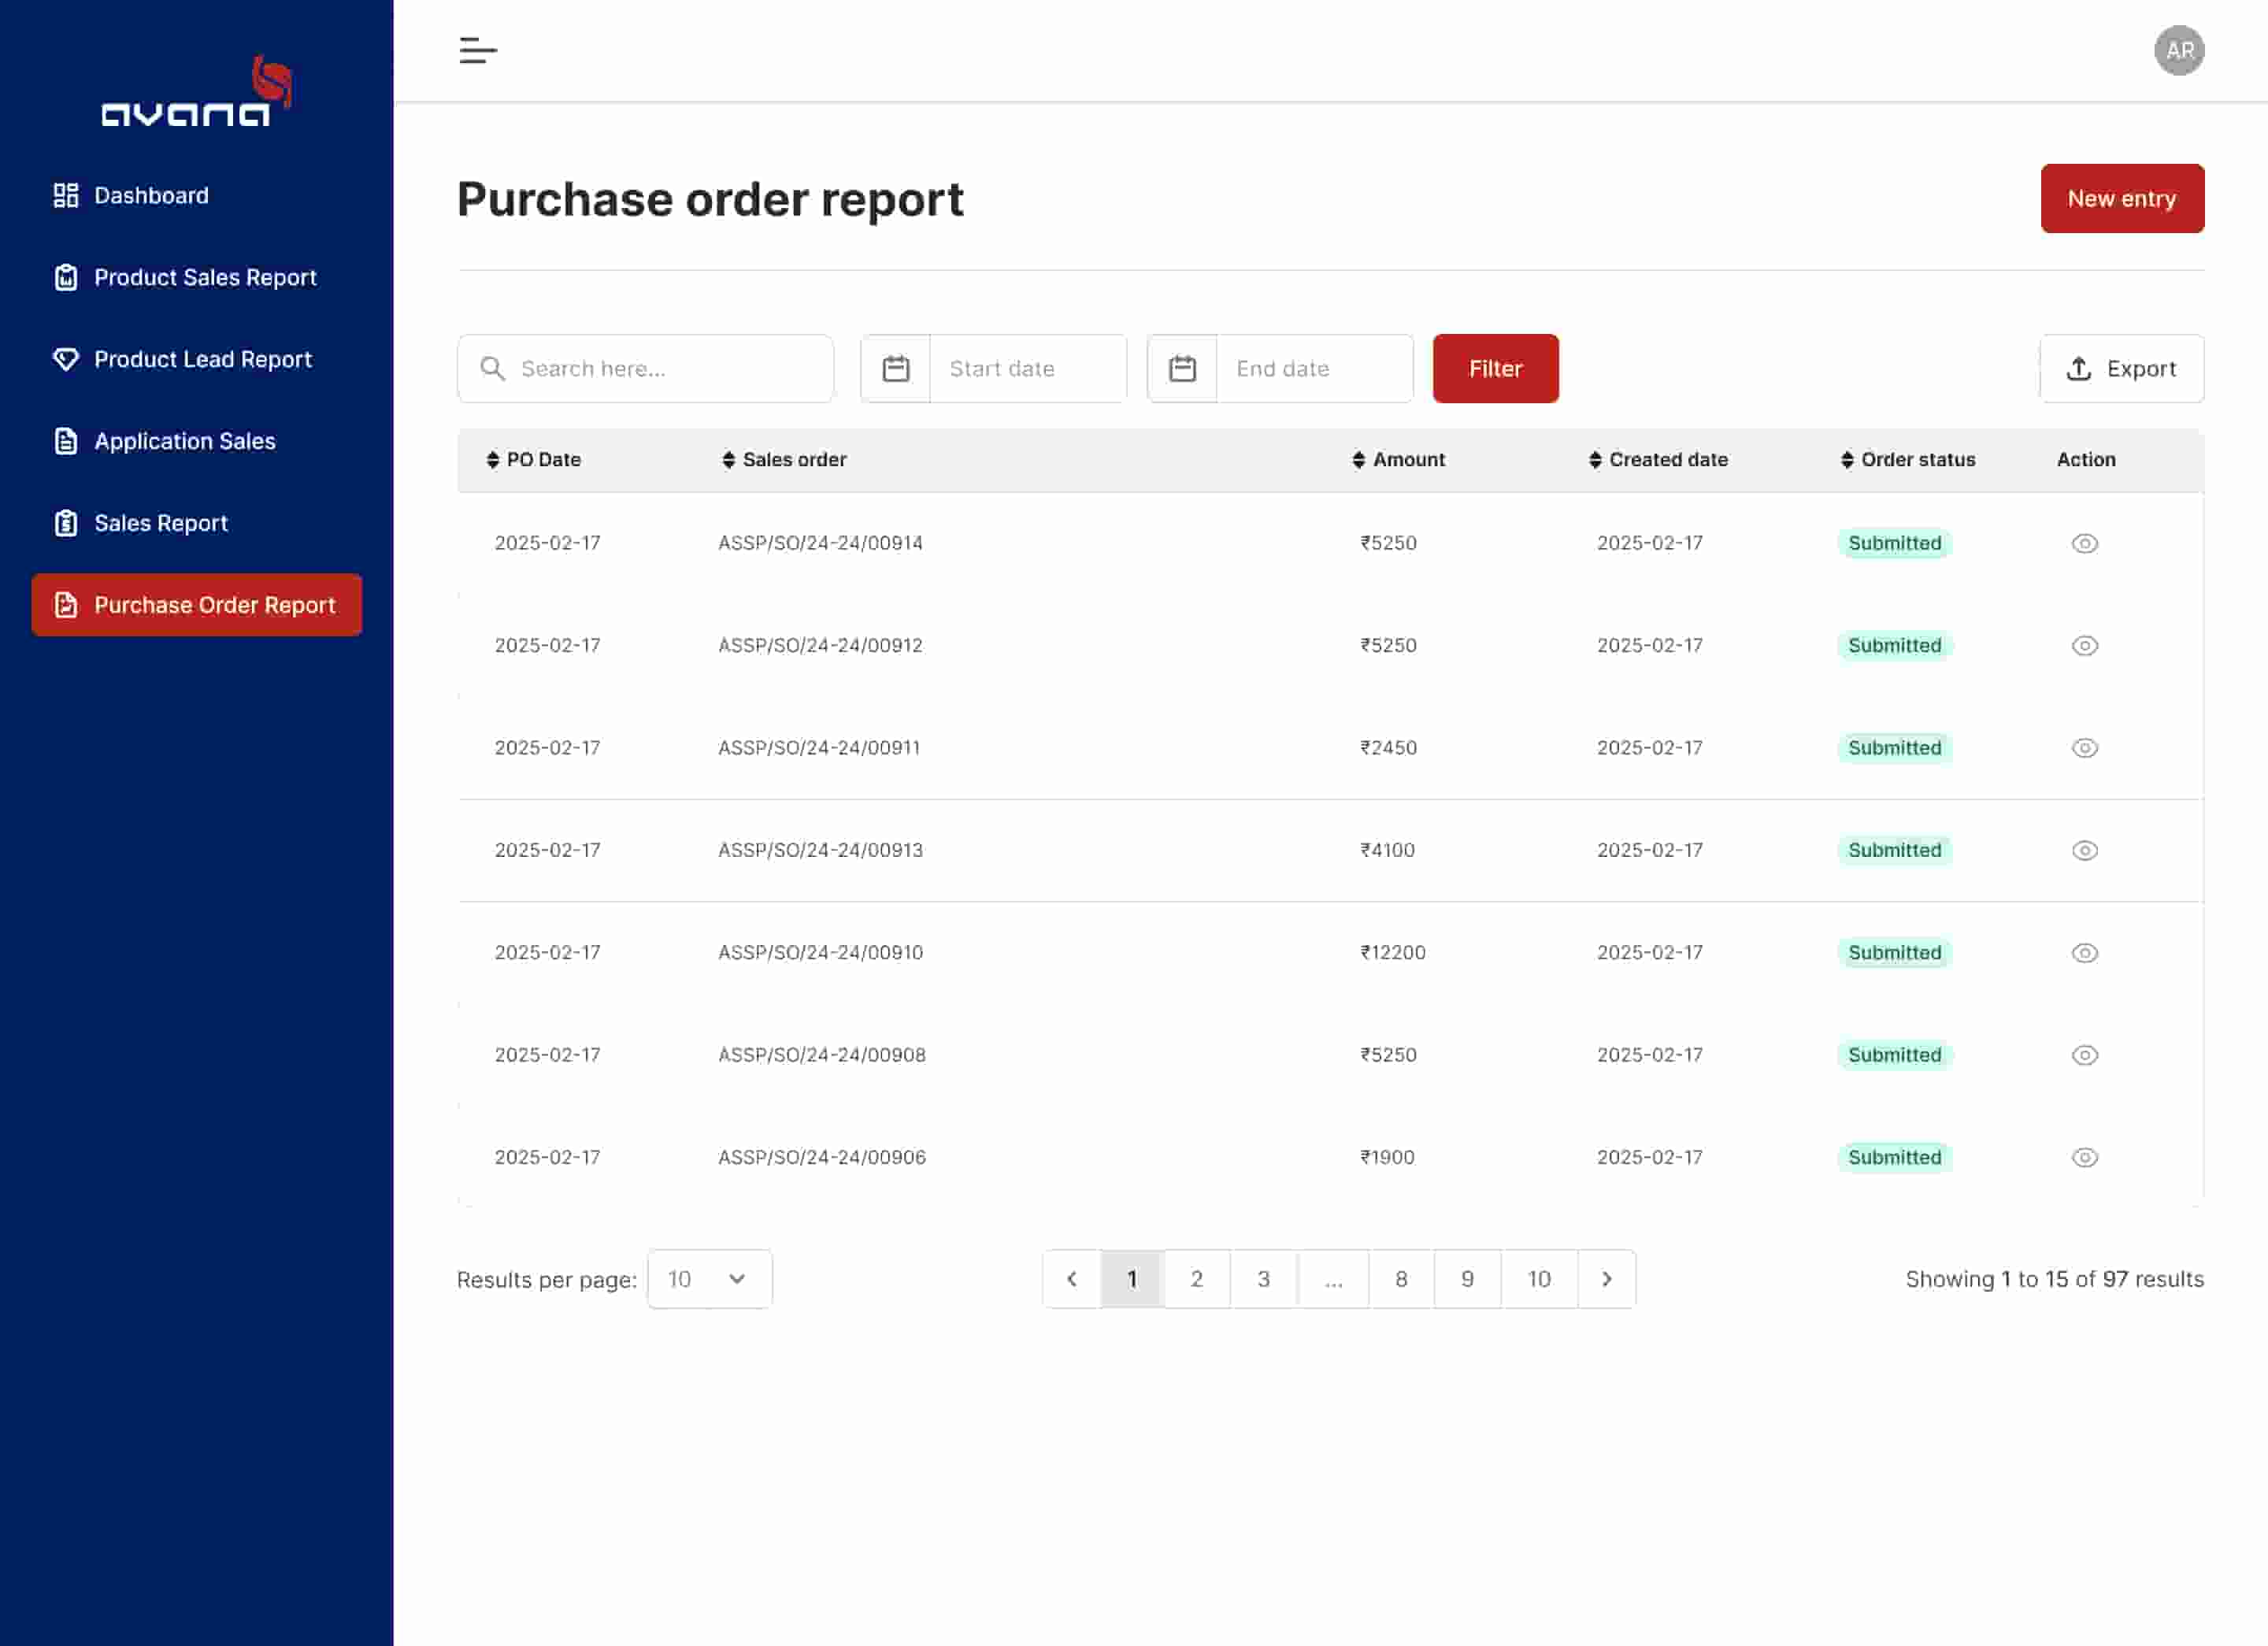View order ASSP/SO/24-24/00914 eye icon
The image size is (2268, 1646).
tap(2084, 543)
